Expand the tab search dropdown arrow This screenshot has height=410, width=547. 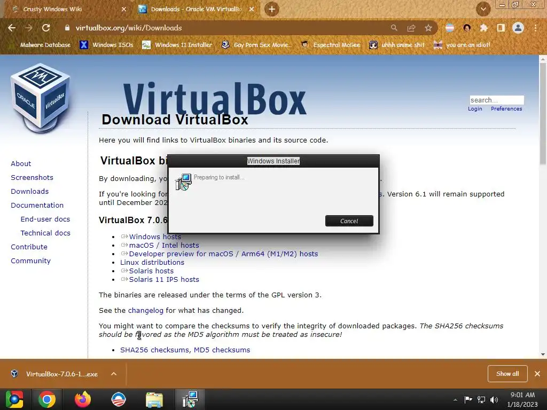(483, 9)
